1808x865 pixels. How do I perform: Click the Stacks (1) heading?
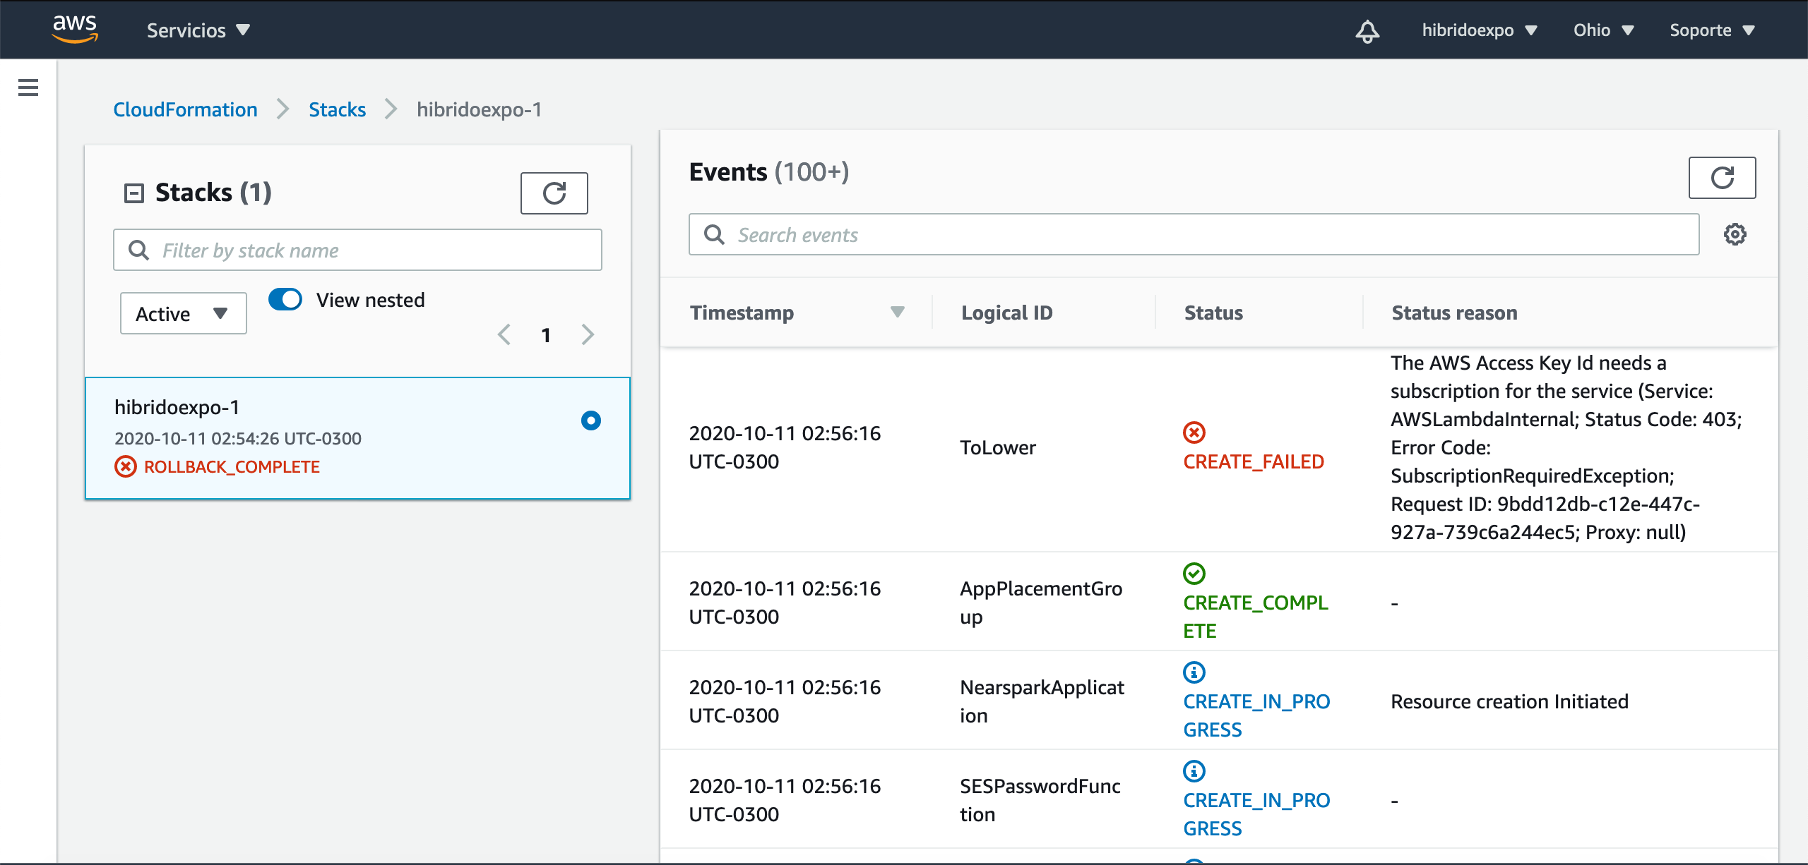pyautogui.click(x=213, y=192)
